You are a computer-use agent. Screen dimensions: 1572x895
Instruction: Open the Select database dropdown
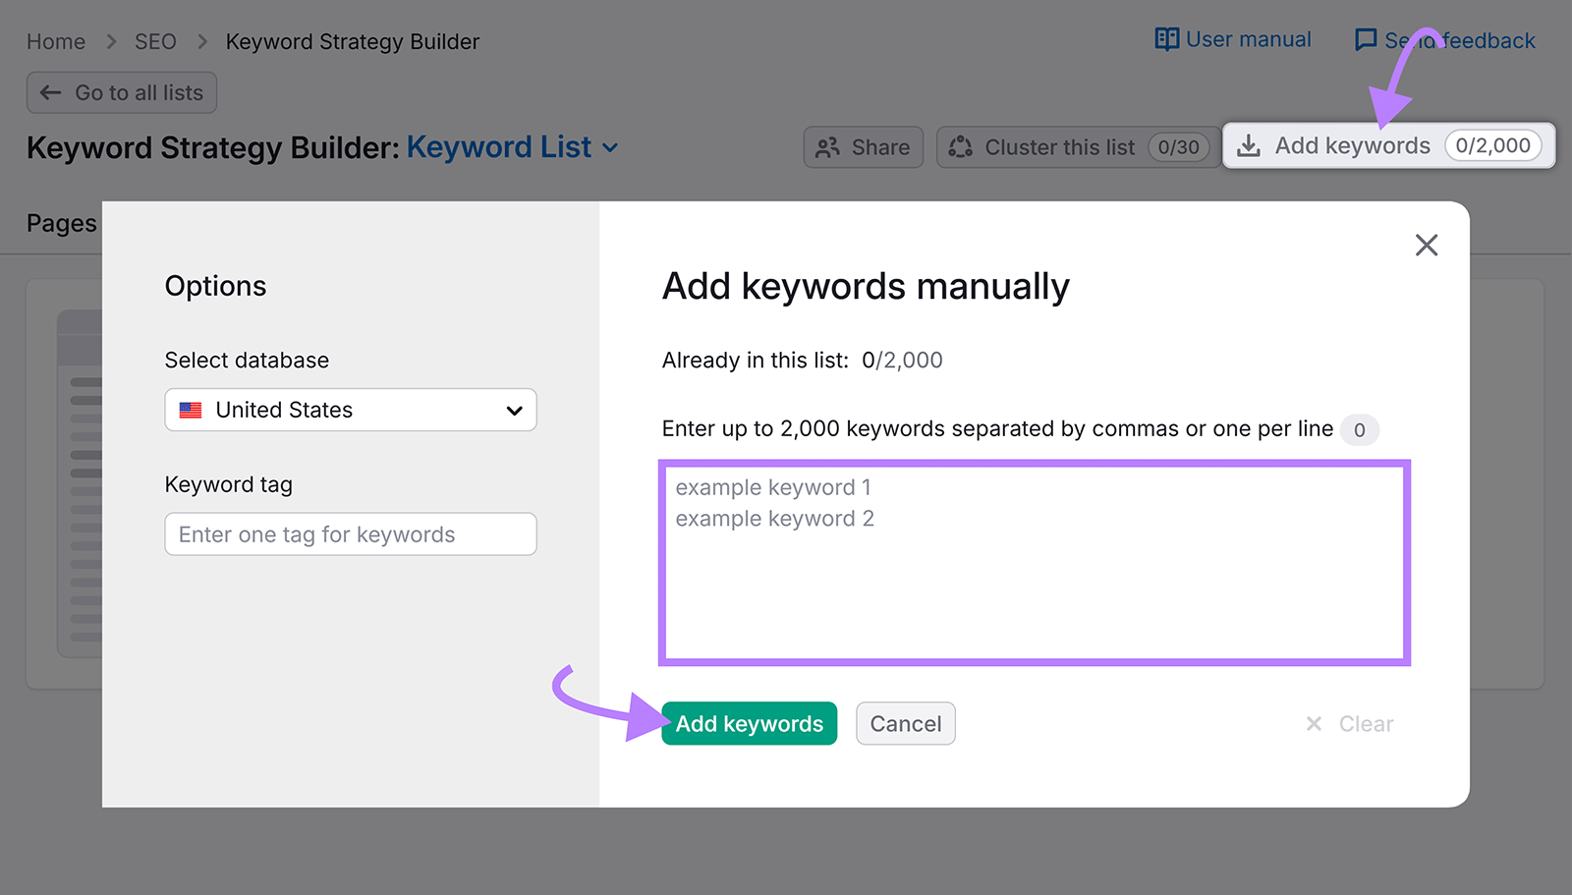(350, 410)
